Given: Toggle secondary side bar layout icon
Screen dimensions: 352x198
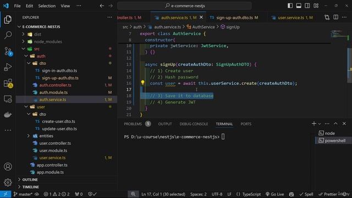Looking at the screenshot, I should click(x=307, y=5).
